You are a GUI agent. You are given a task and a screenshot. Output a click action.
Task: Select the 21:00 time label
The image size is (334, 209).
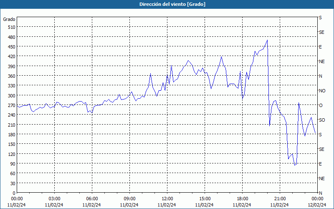tap(280, 199)
